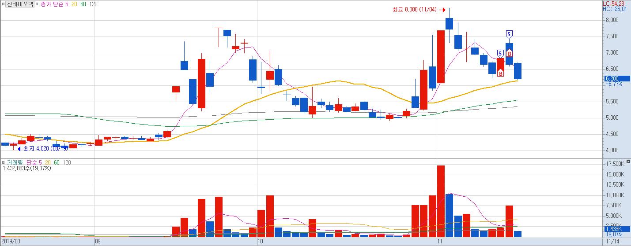
Task: Click the 진바이오텍 stock name button
Action: 20,4
